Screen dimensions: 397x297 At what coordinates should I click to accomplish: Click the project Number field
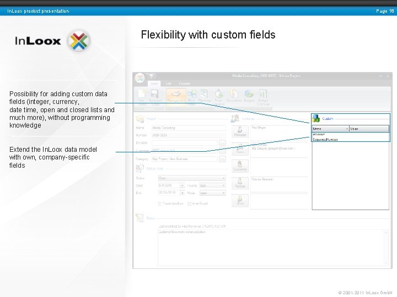[x=189, y=135]
